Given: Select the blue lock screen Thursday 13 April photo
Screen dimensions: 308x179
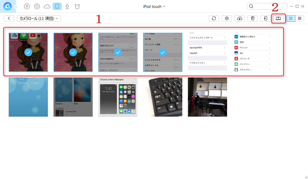Looking at the screenshot, I should click(x=28, y=97).
